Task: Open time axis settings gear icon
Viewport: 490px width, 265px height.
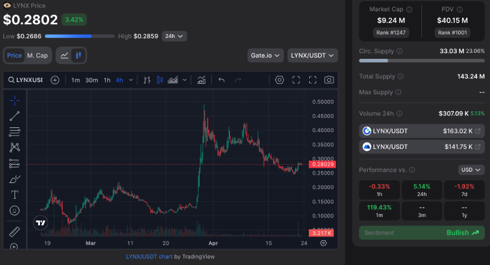Action: pyautogui.click(x=323, y=243)
